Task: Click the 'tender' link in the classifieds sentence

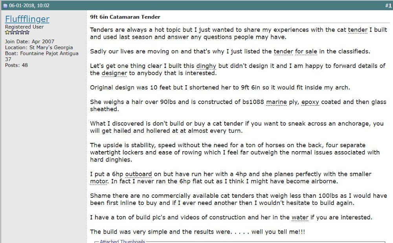Action: tap(283, 51)
